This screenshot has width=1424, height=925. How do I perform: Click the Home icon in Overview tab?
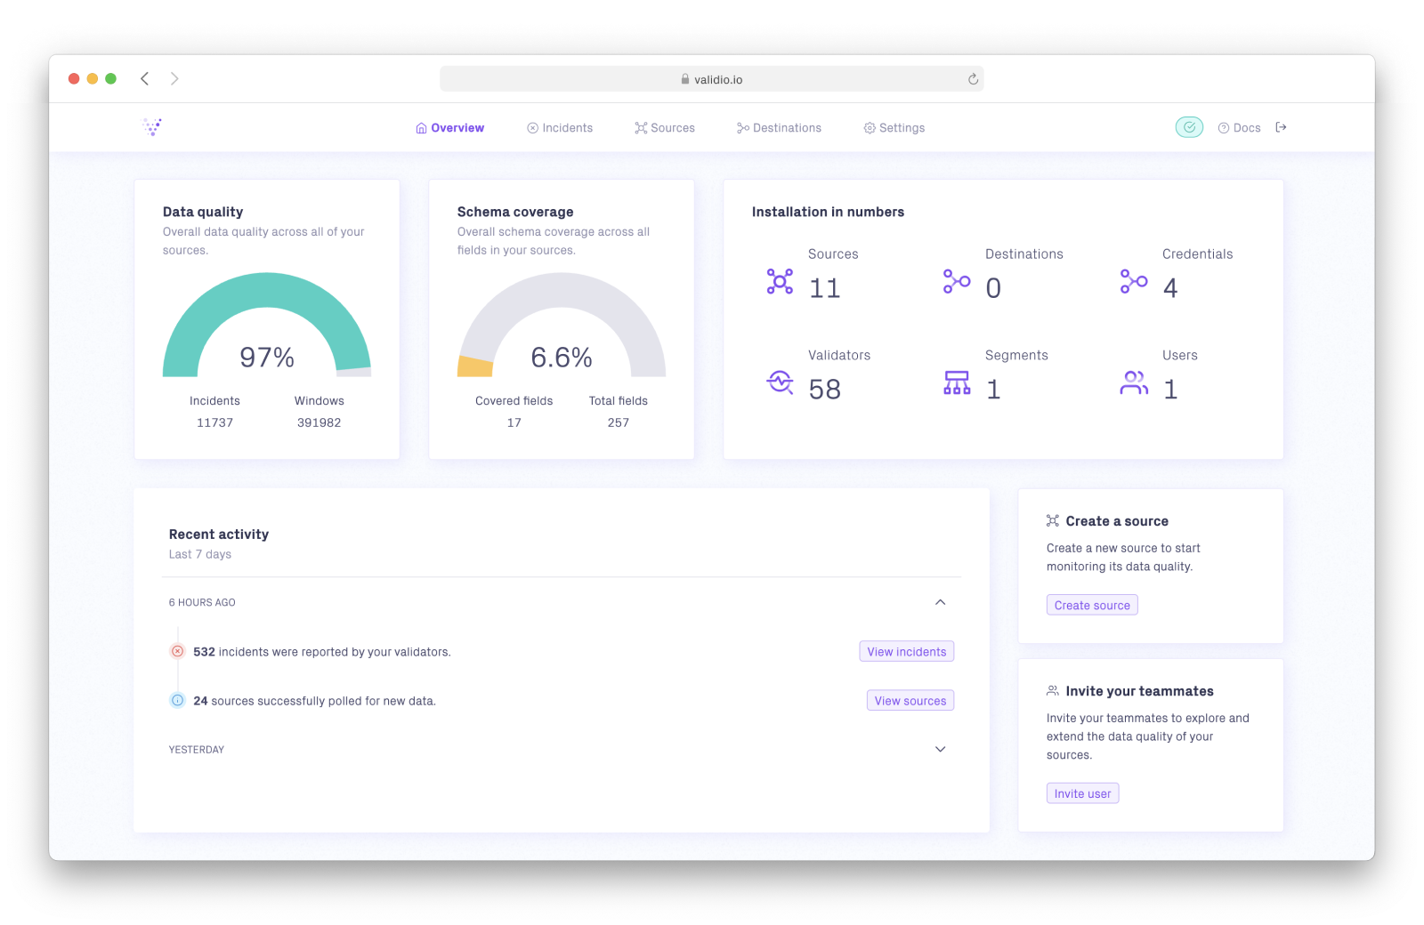(x=421, y=128)
